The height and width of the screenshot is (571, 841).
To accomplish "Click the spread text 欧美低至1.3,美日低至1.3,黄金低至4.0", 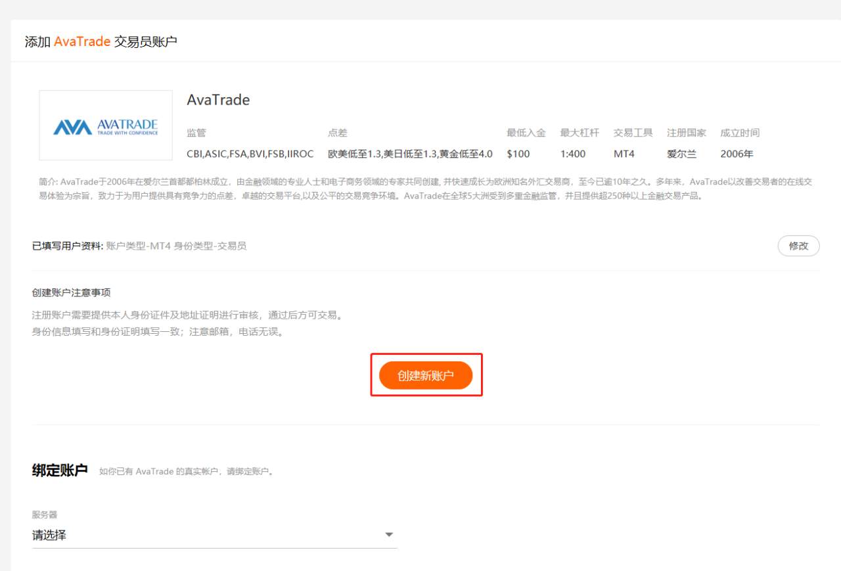I will 410,154.
